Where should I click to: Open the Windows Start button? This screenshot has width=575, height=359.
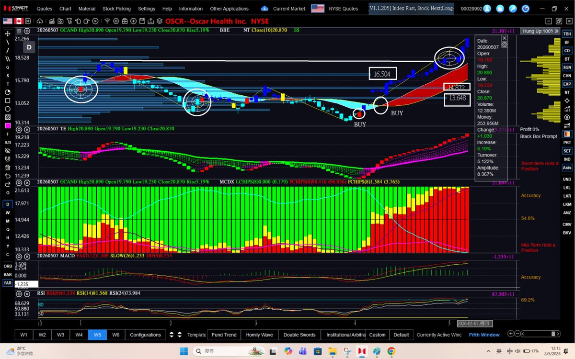(x=184, y=351)
